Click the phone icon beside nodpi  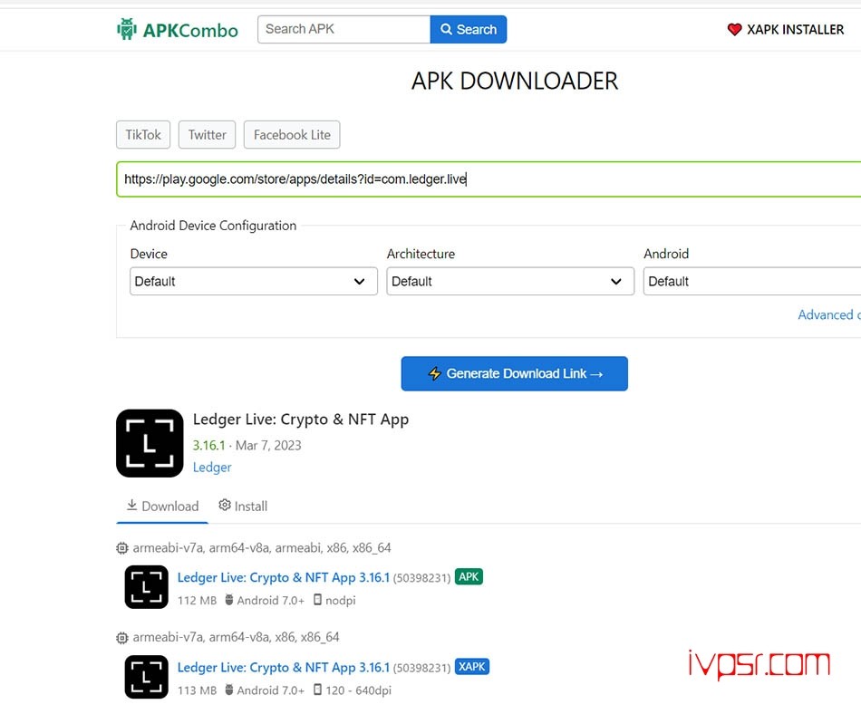(317, 599)
